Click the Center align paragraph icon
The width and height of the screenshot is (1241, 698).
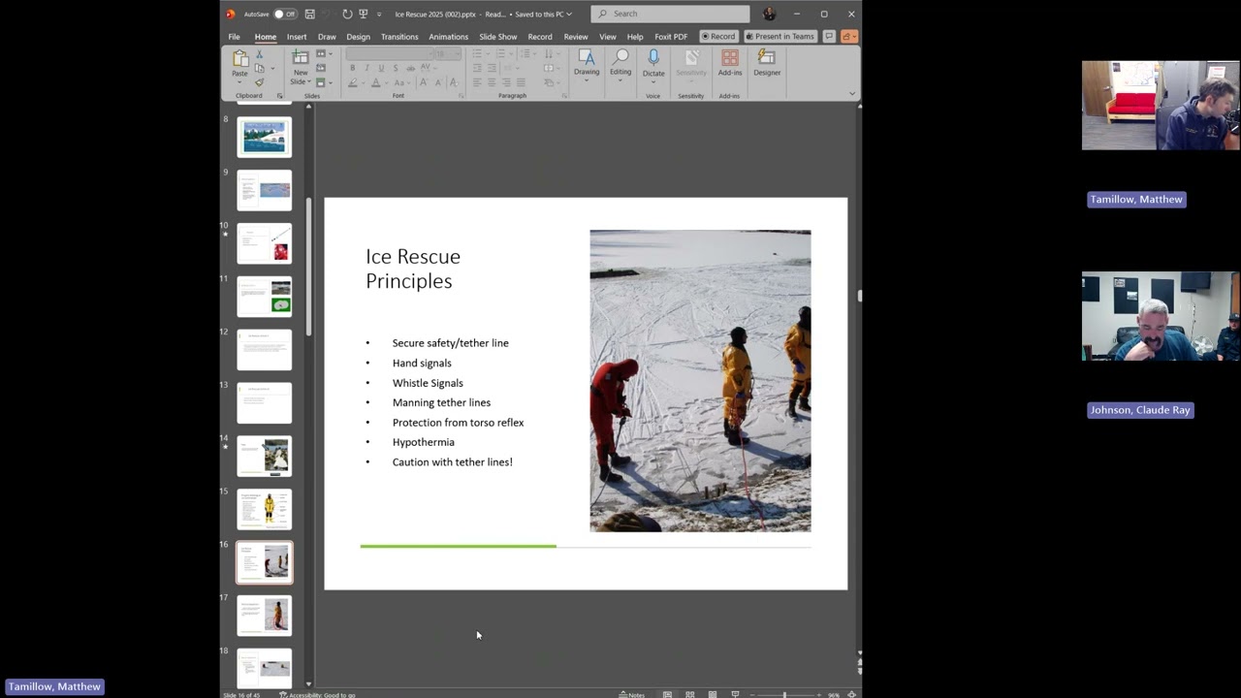[492, 82]
